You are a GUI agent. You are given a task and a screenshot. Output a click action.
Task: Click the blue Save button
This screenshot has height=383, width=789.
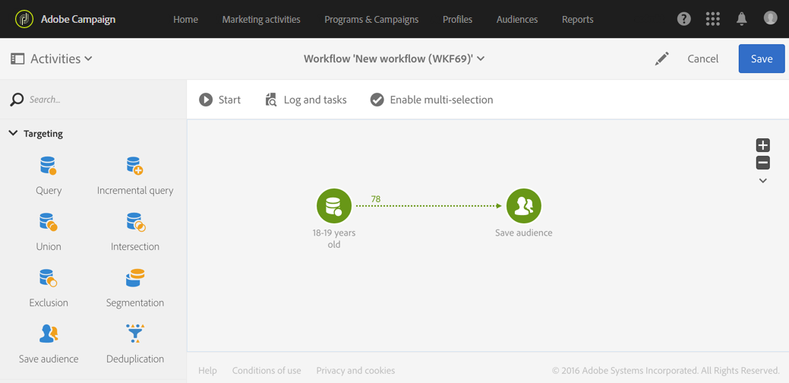point(762,59)
